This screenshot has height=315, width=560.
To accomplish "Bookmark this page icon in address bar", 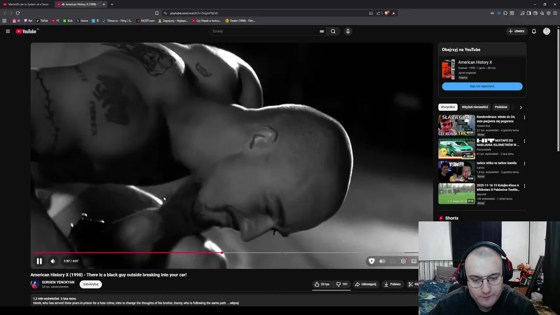I will pos(157,13).
